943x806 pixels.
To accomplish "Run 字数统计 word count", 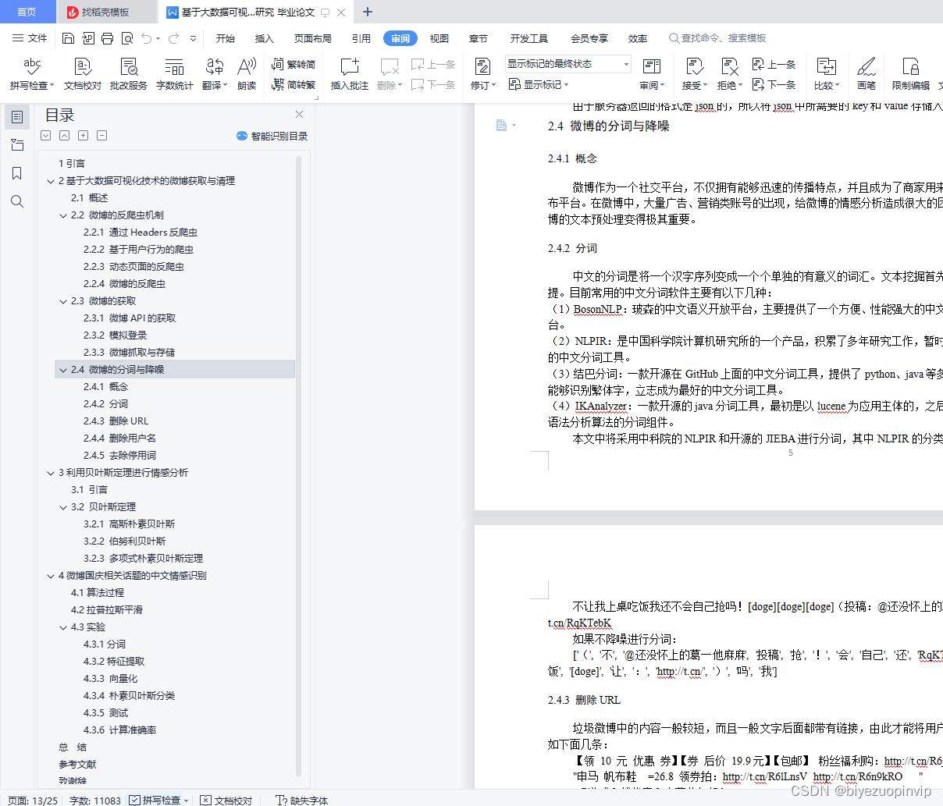I will pos(174,73).
